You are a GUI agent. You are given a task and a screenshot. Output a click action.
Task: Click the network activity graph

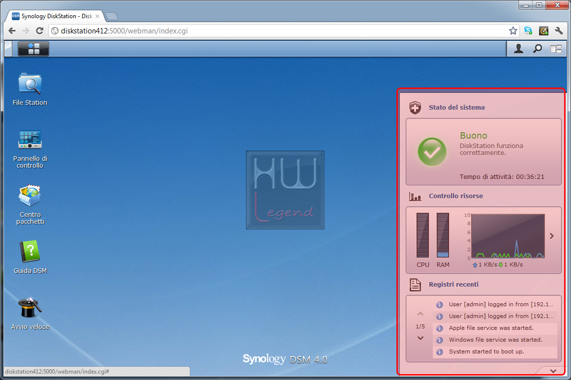(508, 236)
